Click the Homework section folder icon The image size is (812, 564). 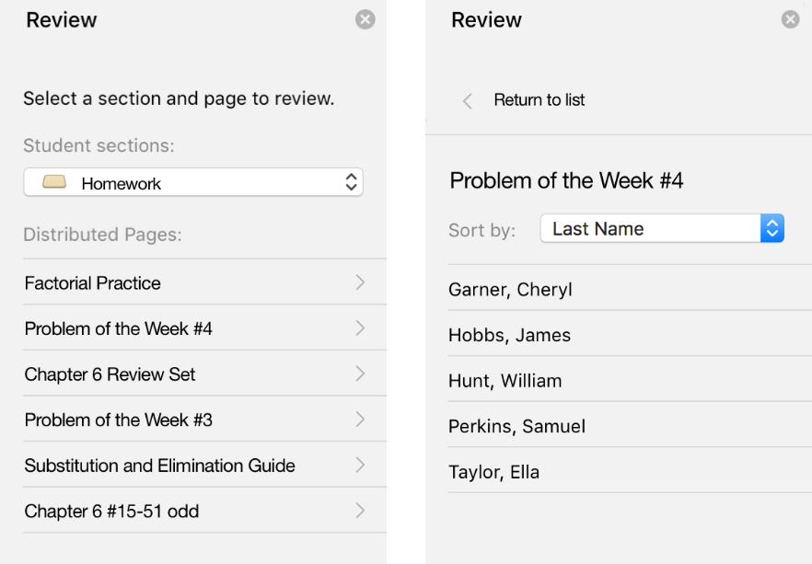coord(54,182)
